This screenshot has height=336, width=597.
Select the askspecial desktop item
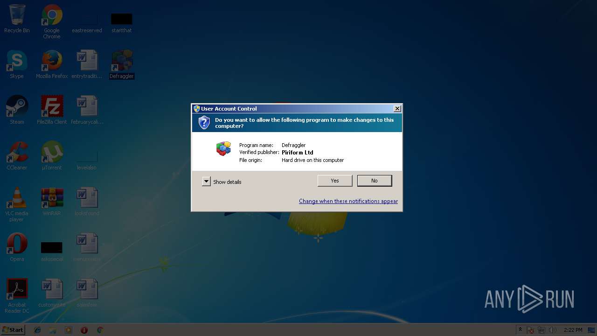pos(52,251)
